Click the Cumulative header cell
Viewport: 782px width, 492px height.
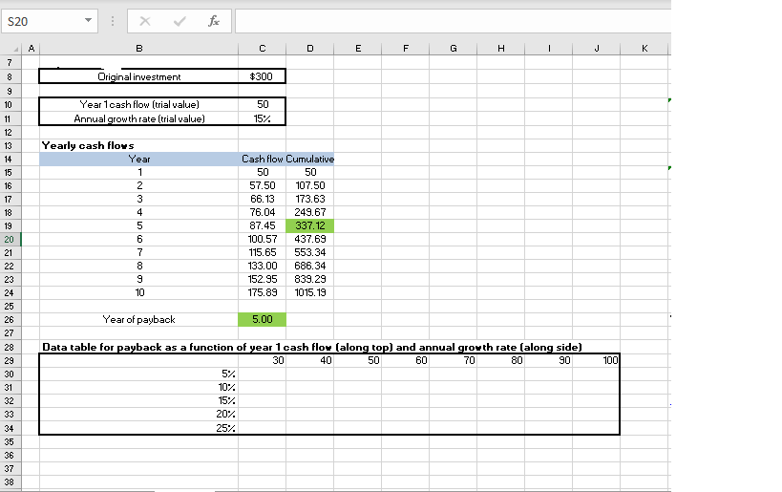coord(309,160)
